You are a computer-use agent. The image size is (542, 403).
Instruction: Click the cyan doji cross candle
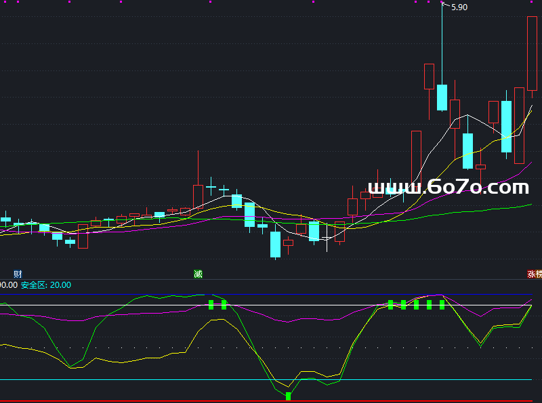click(211, 186)
